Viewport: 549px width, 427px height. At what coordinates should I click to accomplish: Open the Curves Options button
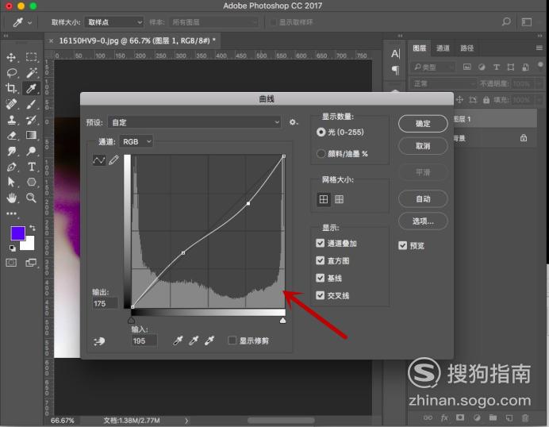point(423,221)
